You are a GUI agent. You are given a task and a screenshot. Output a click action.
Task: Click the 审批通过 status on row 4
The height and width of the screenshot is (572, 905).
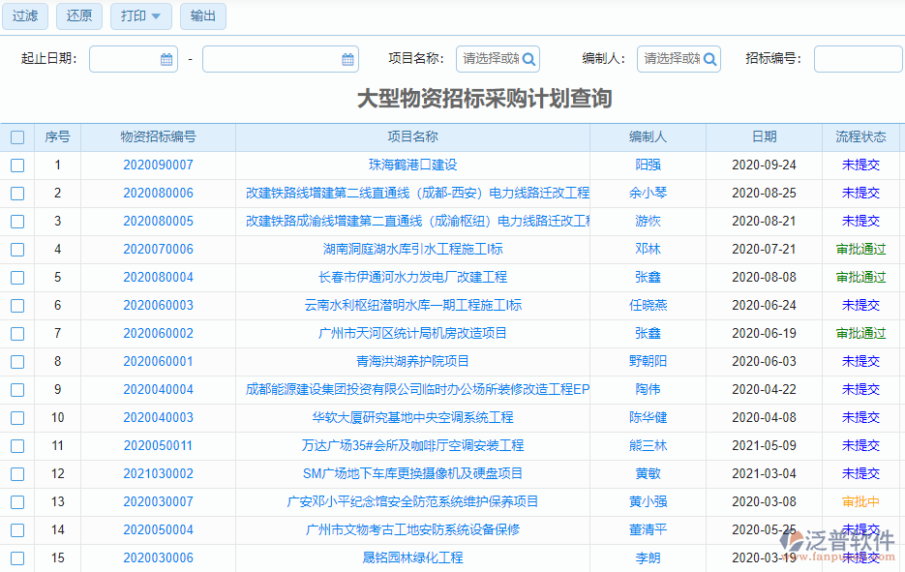(861, 249)
